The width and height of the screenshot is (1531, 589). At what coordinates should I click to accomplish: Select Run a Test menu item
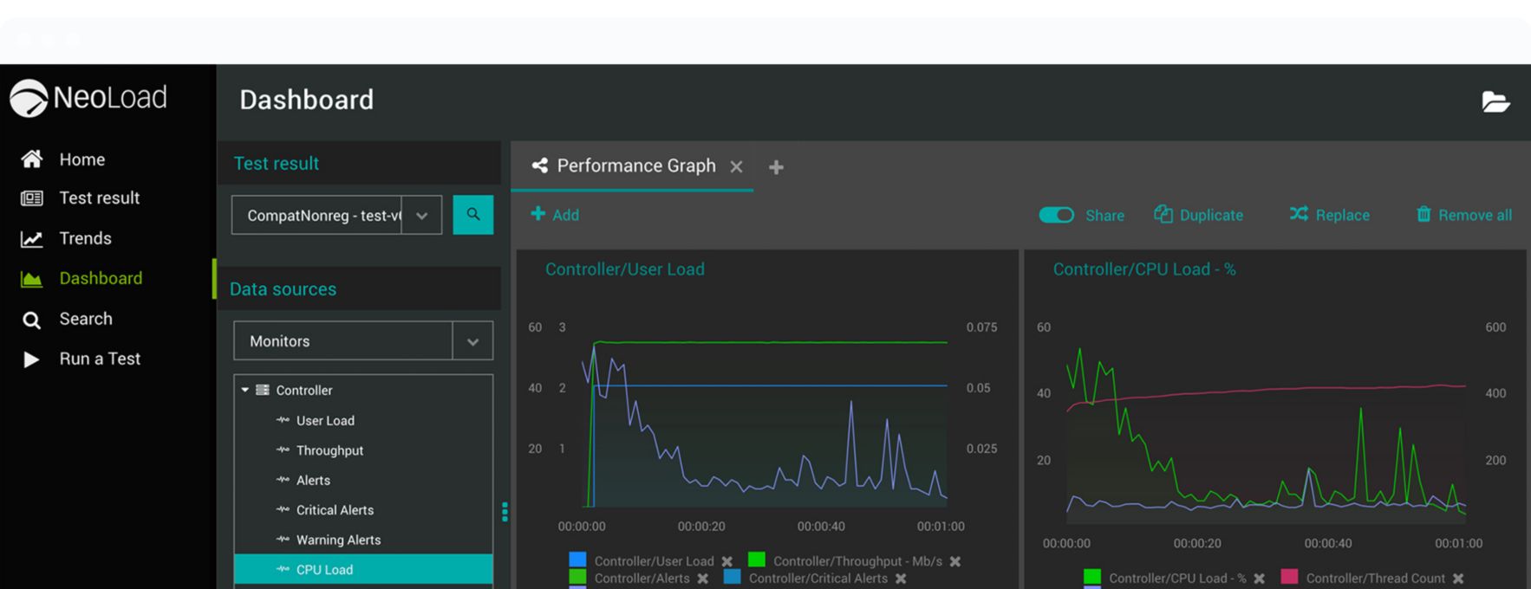tap(99, 359)
